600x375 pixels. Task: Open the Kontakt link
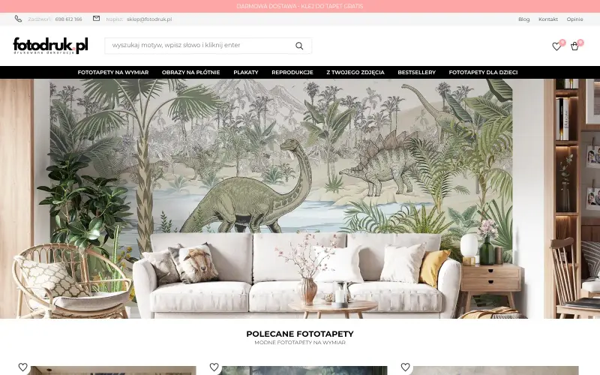(548, 19)
